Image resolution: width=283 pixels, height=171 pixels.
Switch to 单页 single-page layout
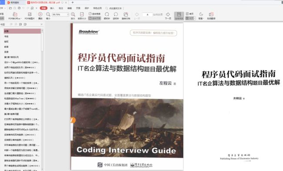point(190,14)
